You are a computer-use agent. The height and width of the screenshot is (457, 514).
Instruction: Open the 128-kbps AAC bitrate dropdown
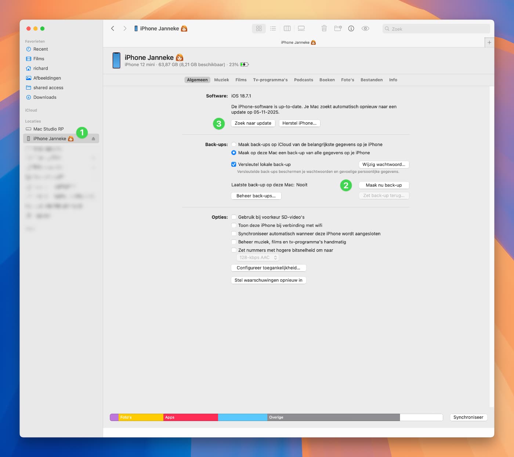click(x=258, y=257)
